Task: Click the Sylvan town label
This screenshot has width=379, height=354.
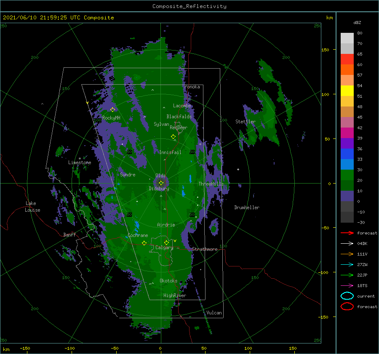Action: (161, 124)
